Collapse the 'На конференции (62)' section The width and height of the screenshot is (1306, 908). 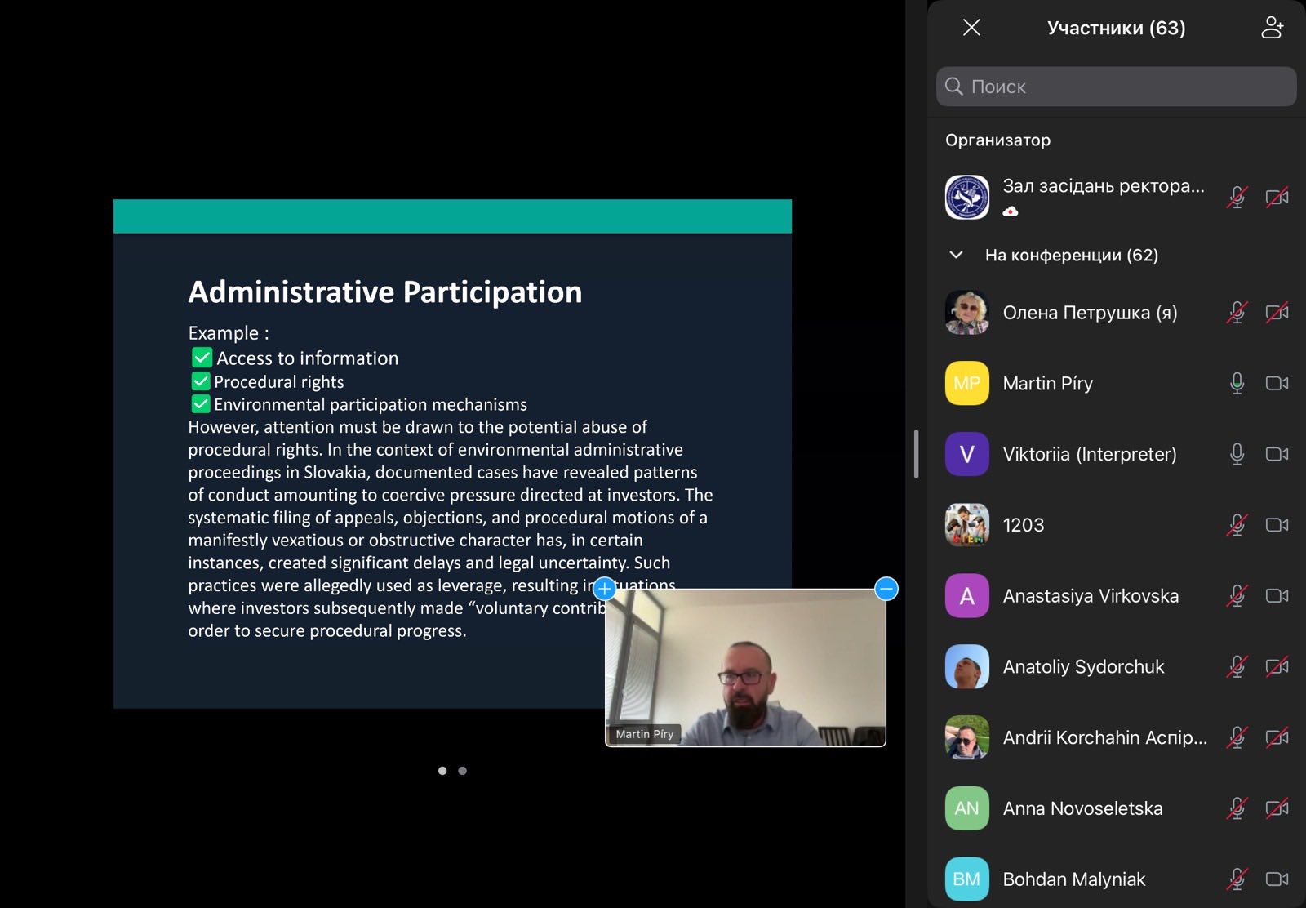point(957,255)
